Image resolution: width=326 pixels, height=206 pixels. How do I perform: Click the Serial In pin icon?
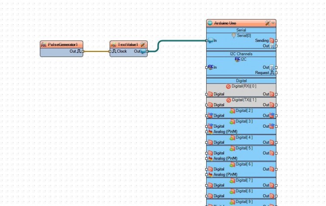click(211, 41)
